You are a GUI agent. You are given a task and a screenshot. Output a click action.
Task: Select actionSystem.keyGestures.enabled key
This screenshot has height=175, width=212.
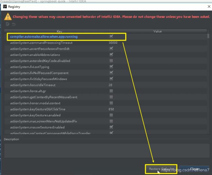[36, 115]
